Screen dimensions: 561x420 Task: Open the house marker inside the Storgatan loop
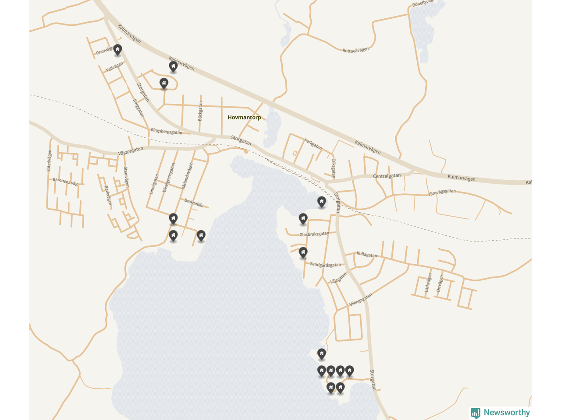point(164,83)
